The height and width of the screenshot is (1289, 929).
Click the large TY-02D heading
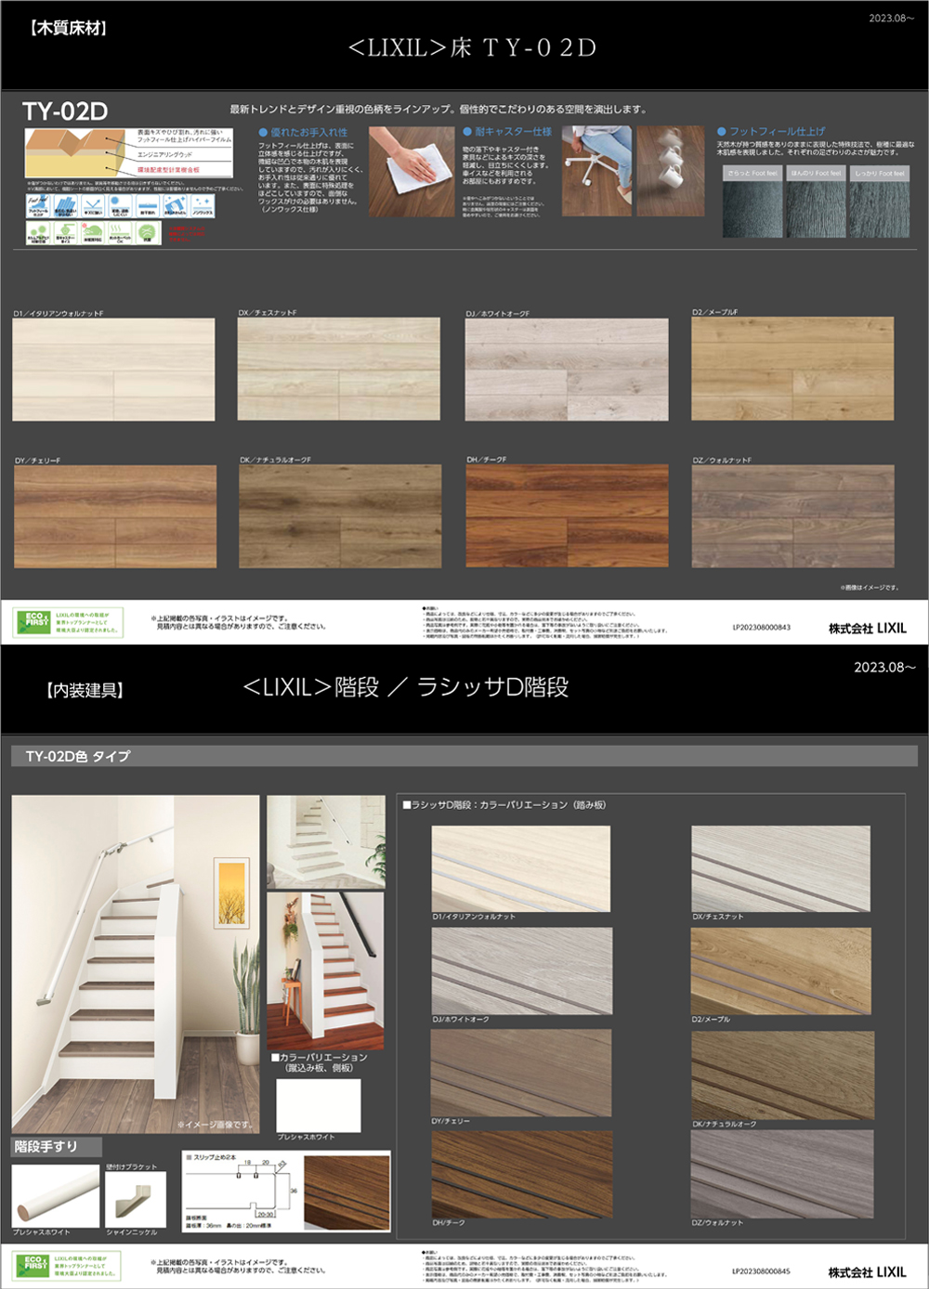(x=65, y=111)
